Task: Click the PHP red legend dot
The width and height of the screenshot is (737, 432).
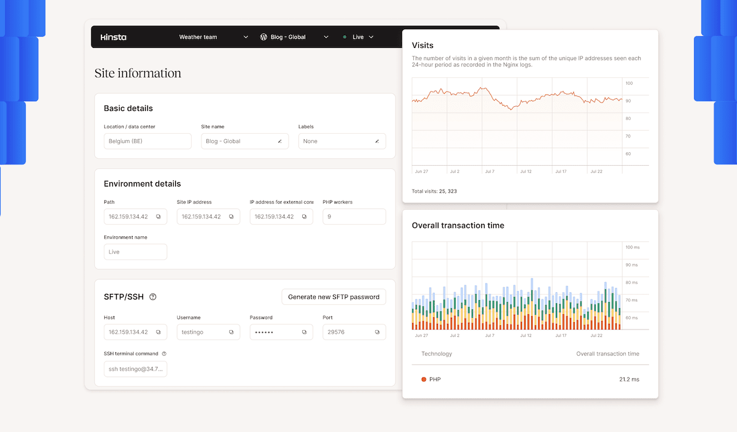Action: click(x=424, y=379)
